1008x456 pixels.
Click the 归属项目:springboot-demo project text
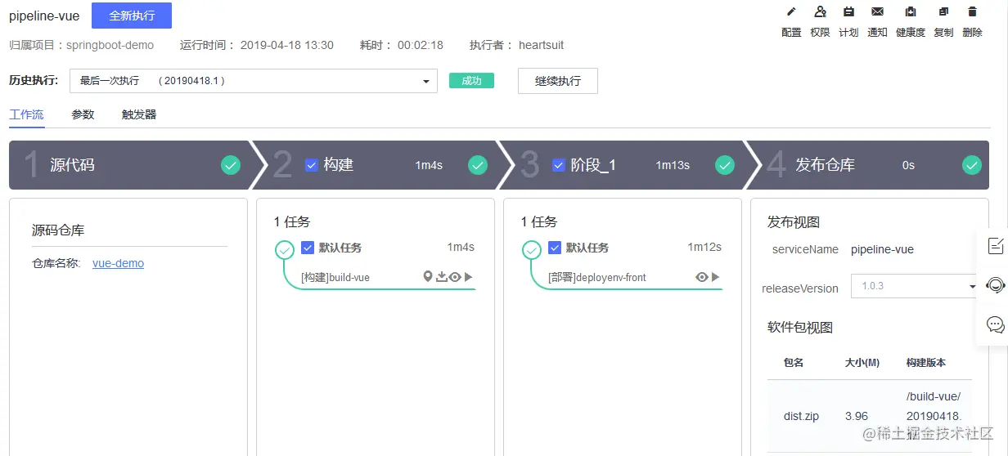coord(81,45)
